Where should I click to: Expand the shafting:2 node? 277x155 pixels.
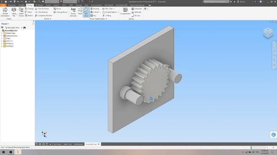2,46
